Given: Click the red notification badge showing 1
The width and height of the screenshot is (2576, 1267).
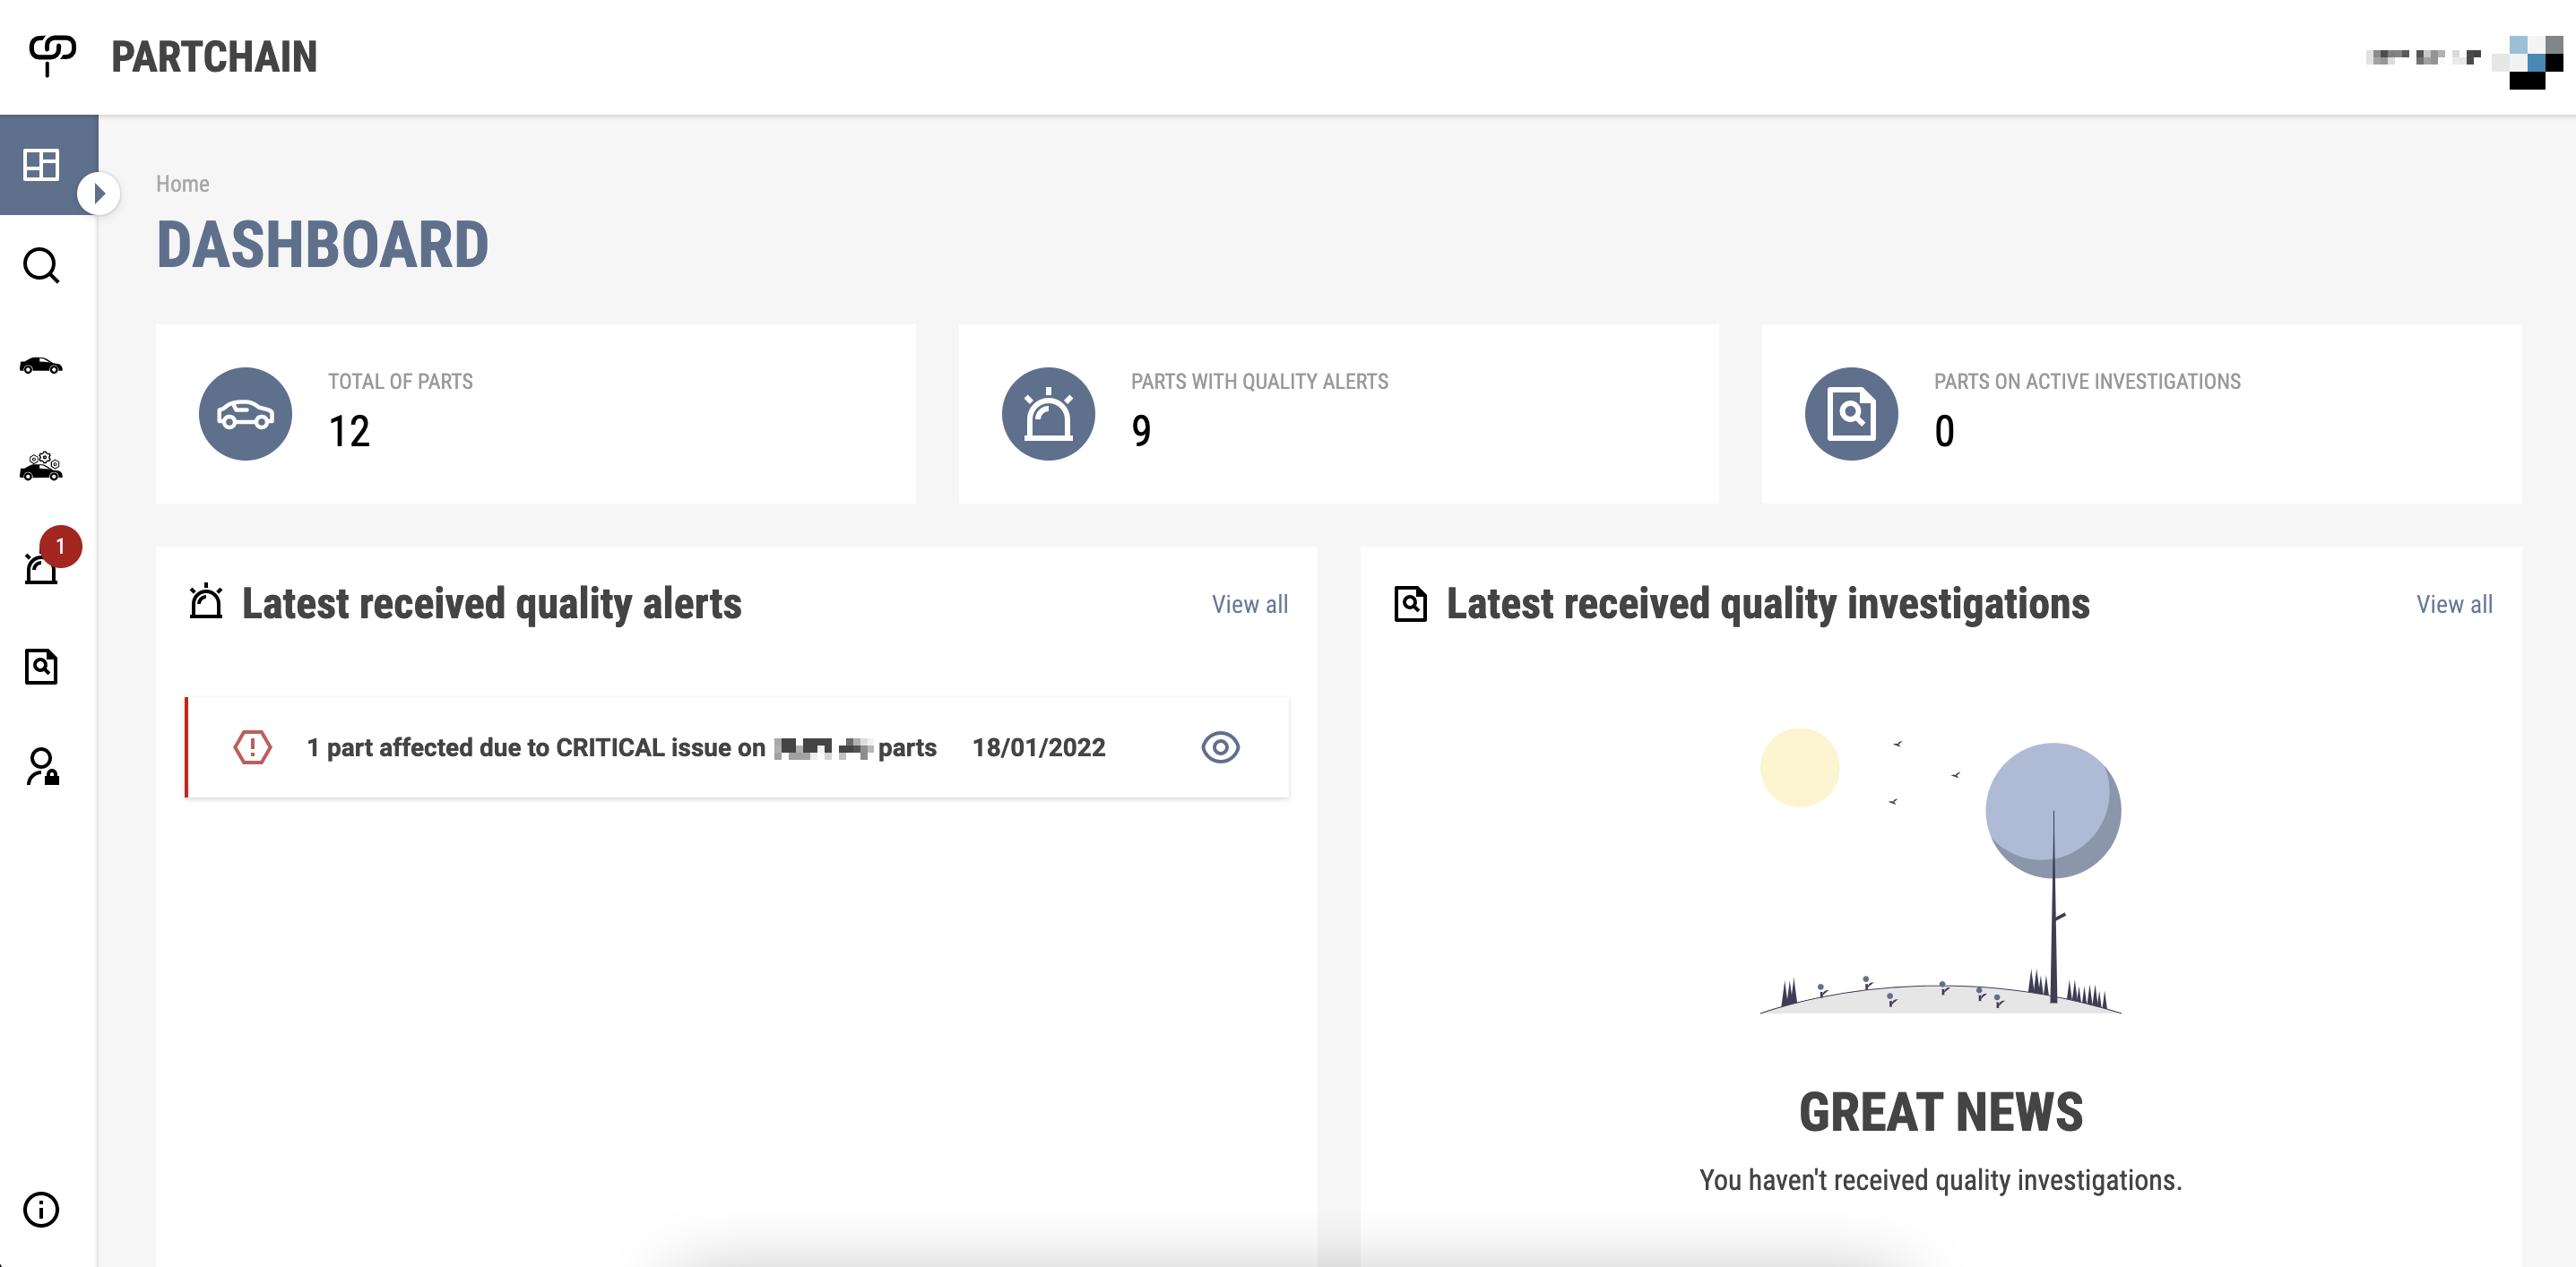Looking at the screenshot, I should tap(60, 546).
